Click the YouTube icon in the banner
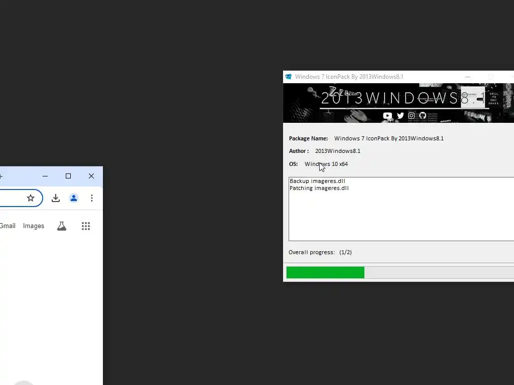 (387, 116)
